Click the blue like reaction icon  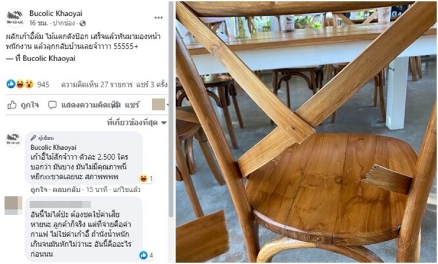pos(11,84)
